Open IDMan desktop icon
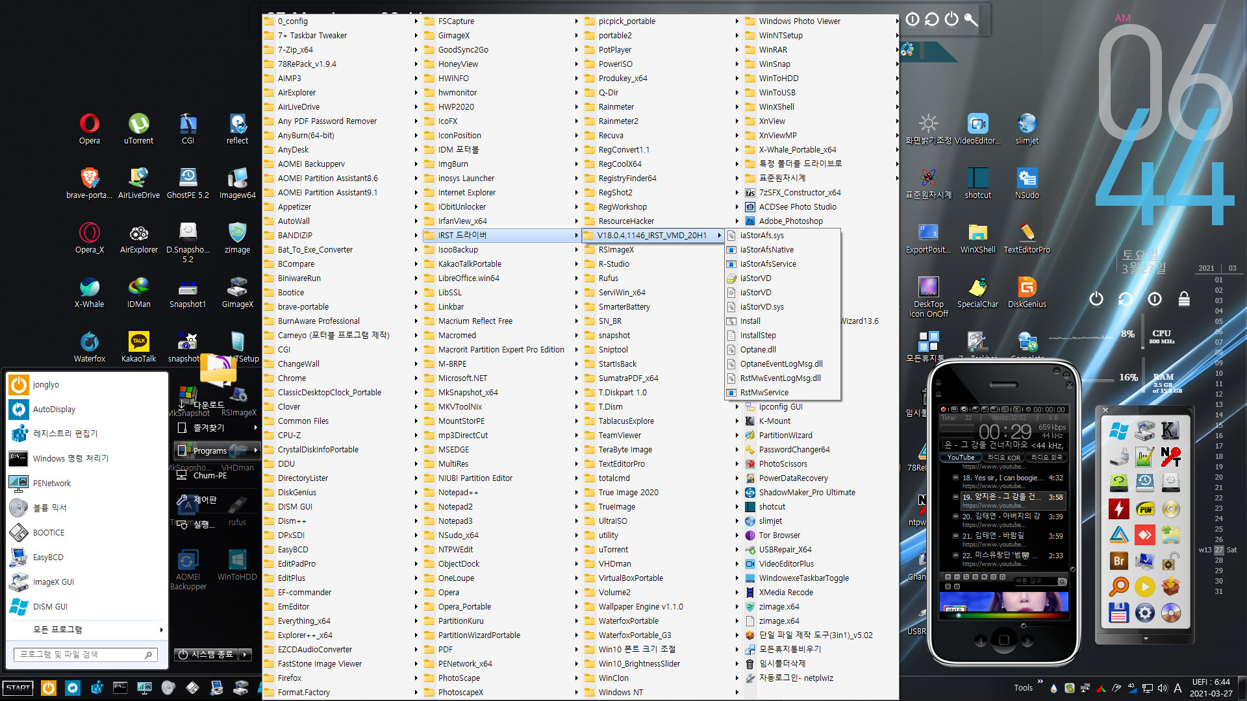1247x701 pixels. coord(138,292)
